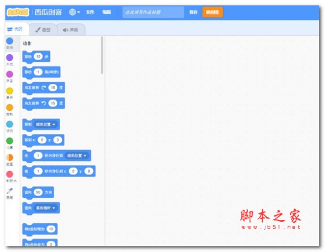Open 随机位置 dropdown in glide block
325x252 pixels.
click(76, 156)
